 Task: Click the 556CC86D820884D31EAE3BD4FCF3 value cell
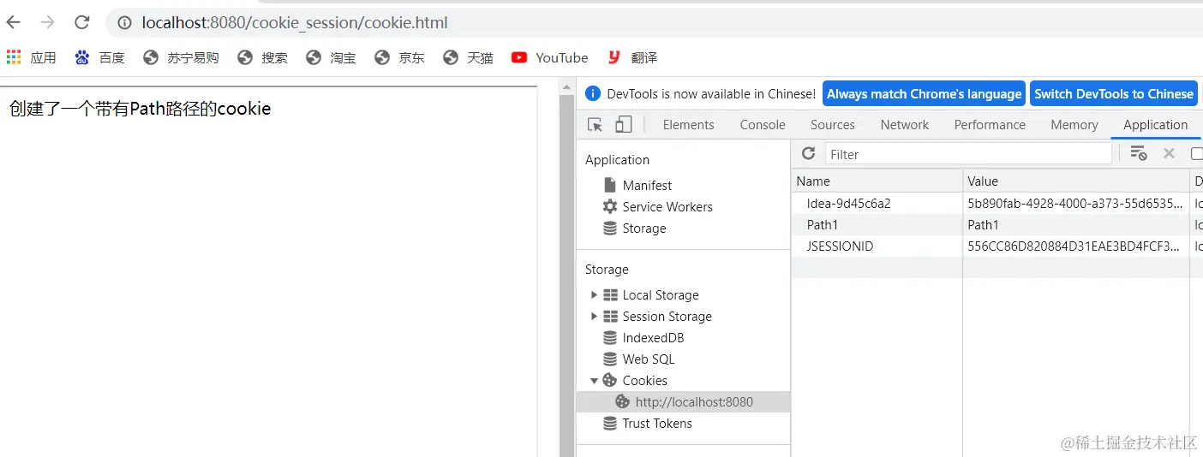(x=1076, y=246)
